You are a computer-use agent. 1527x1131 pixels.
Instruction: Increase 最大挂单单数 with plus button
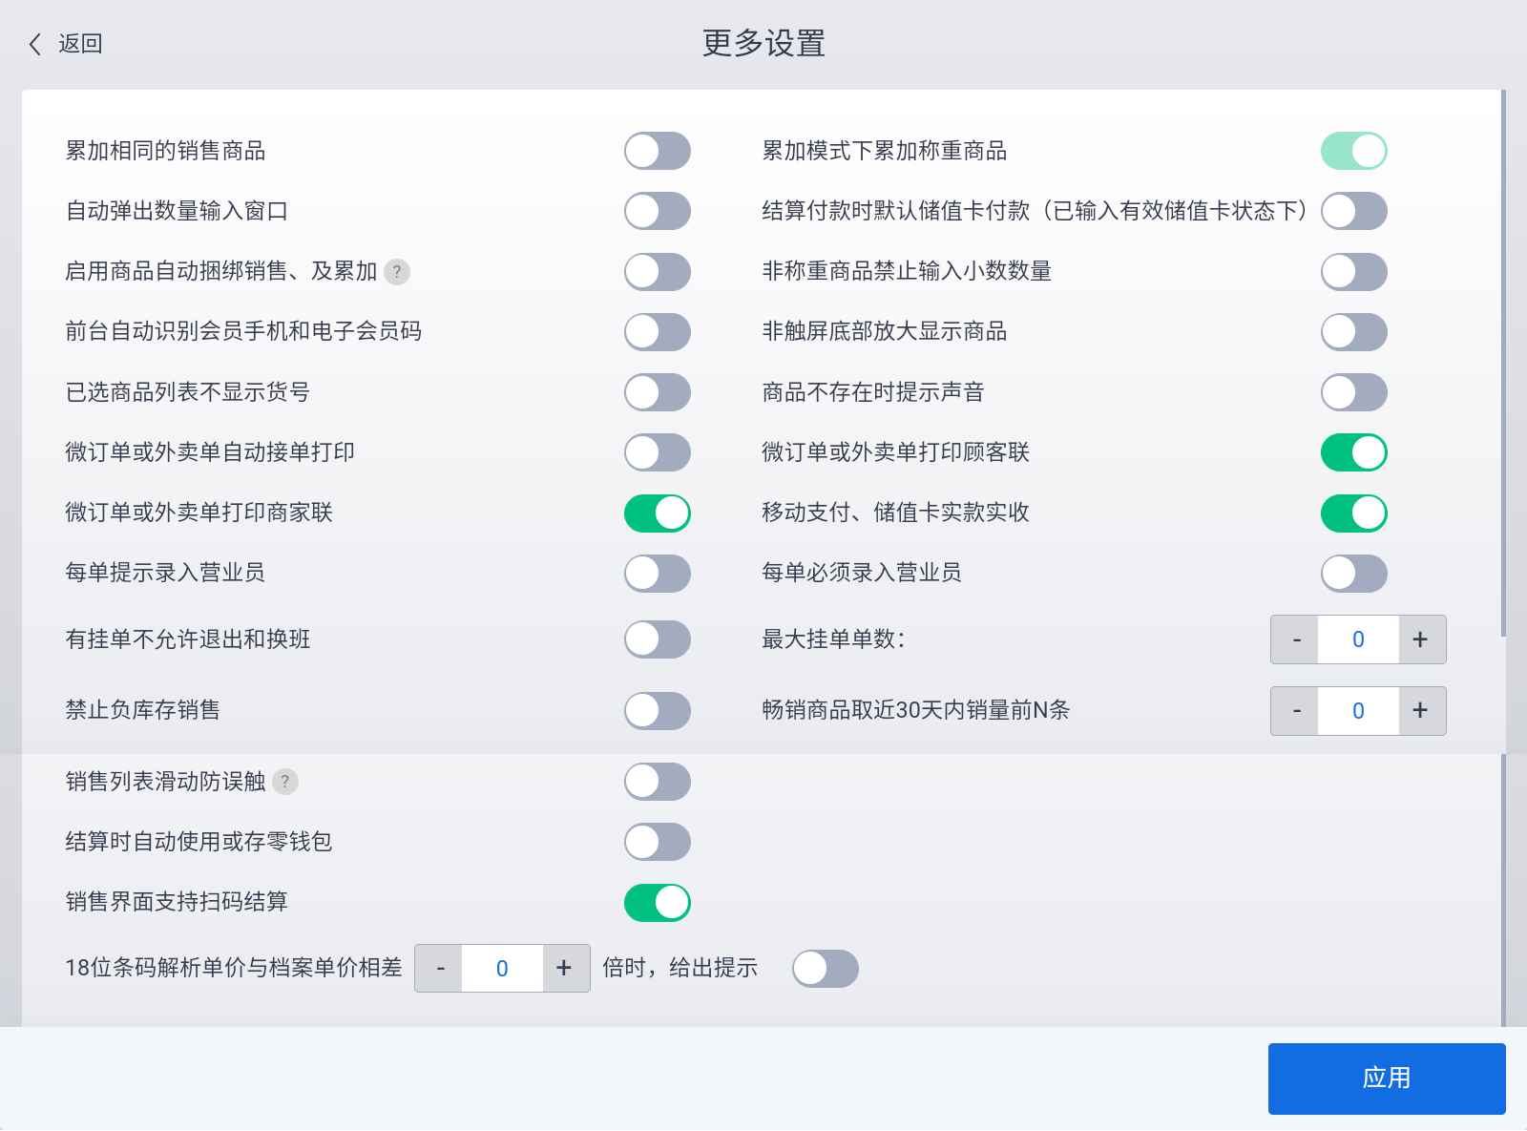tap(1421, 639)
